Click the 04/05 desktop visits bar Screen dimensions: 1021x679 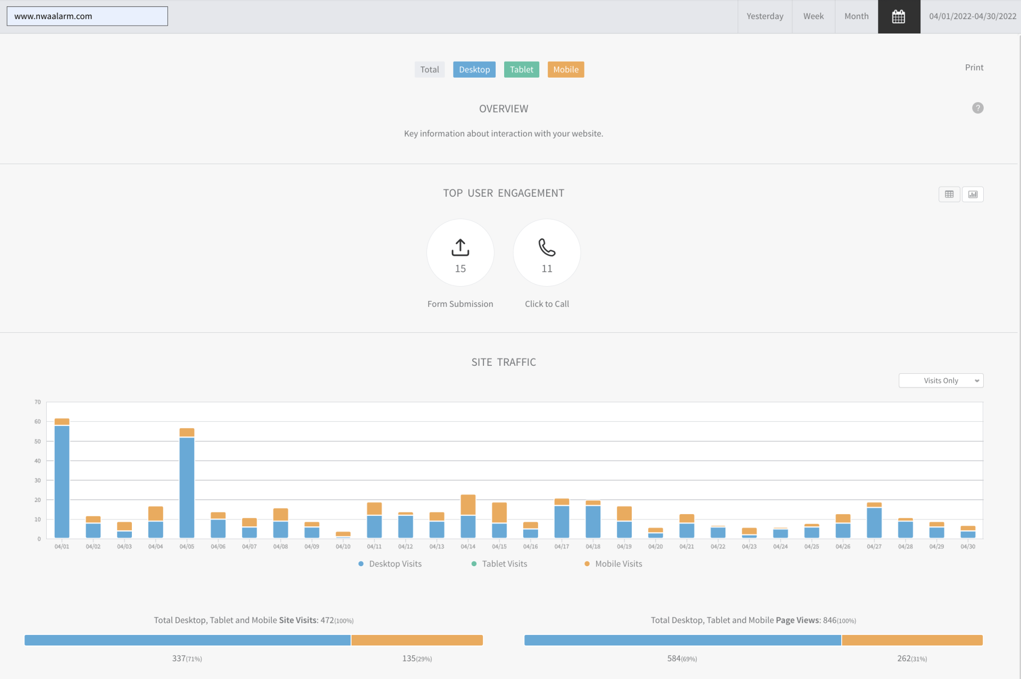coord(187,487)
